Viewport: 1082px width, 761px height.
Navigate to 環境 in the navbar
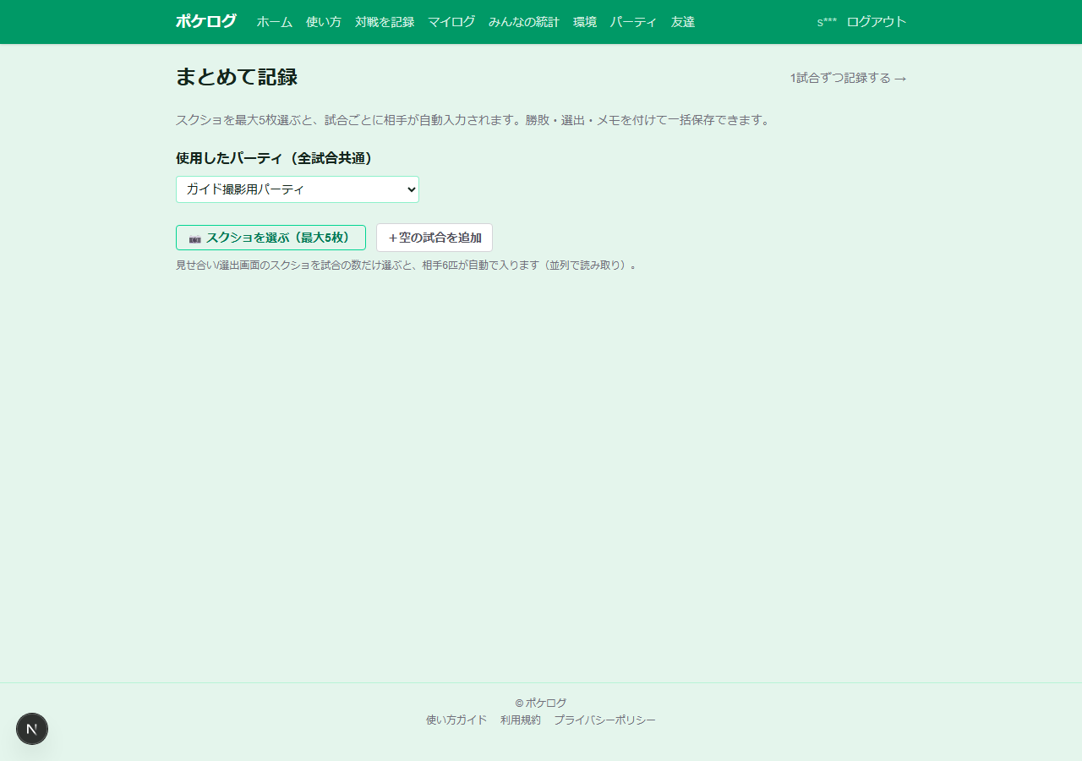585,22
